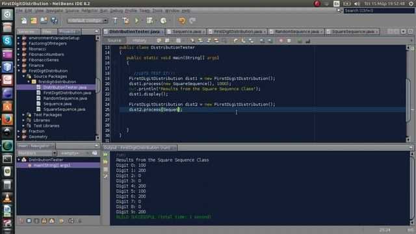Select RandomSequence.java in the project tree

pos(65,98)
